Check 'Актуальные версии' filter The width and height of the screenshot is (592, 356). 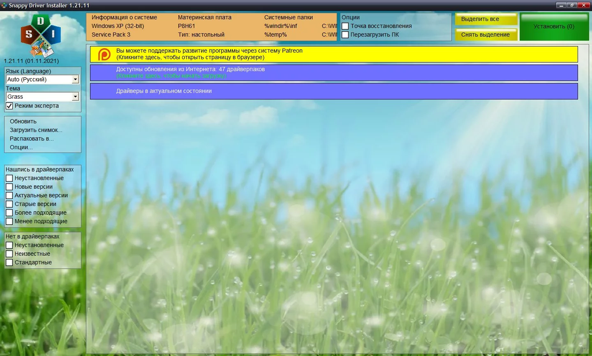9,196
